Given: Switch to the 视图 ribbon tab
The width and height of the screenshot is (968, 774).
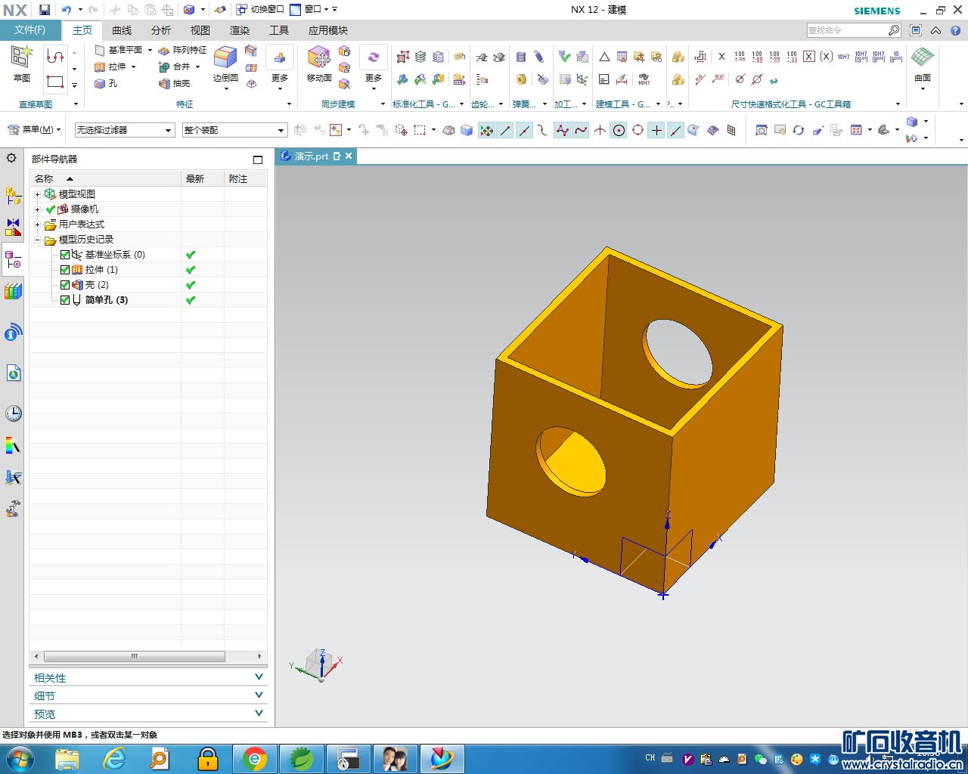Looking at the screenshot, I should tap(200, 30).
